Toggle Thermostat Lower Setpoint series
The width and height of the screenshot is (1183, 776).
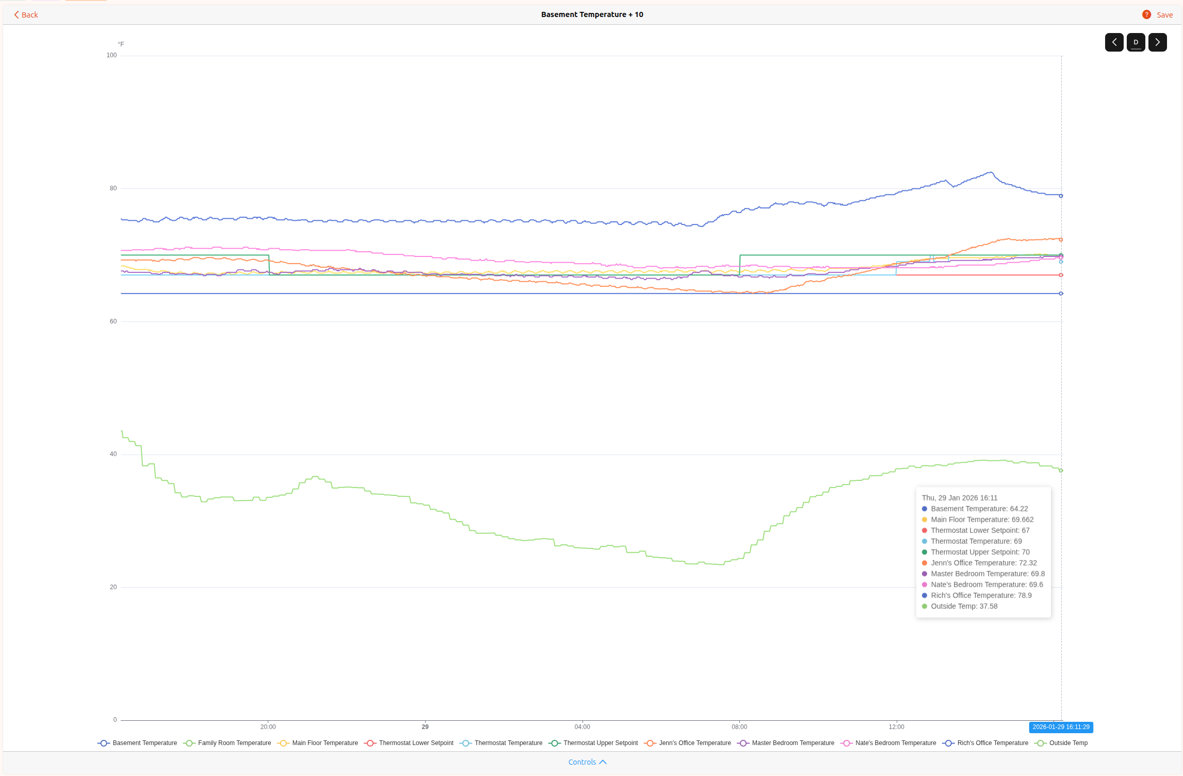tap(416, 743)
